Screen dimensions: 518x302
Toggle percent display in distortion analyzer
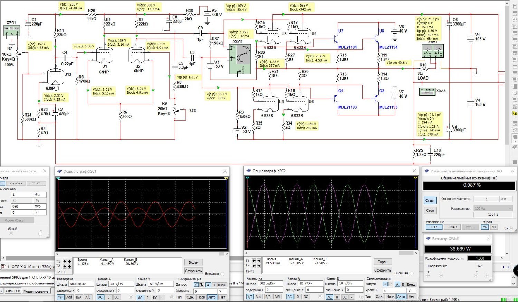click(485, 227)
